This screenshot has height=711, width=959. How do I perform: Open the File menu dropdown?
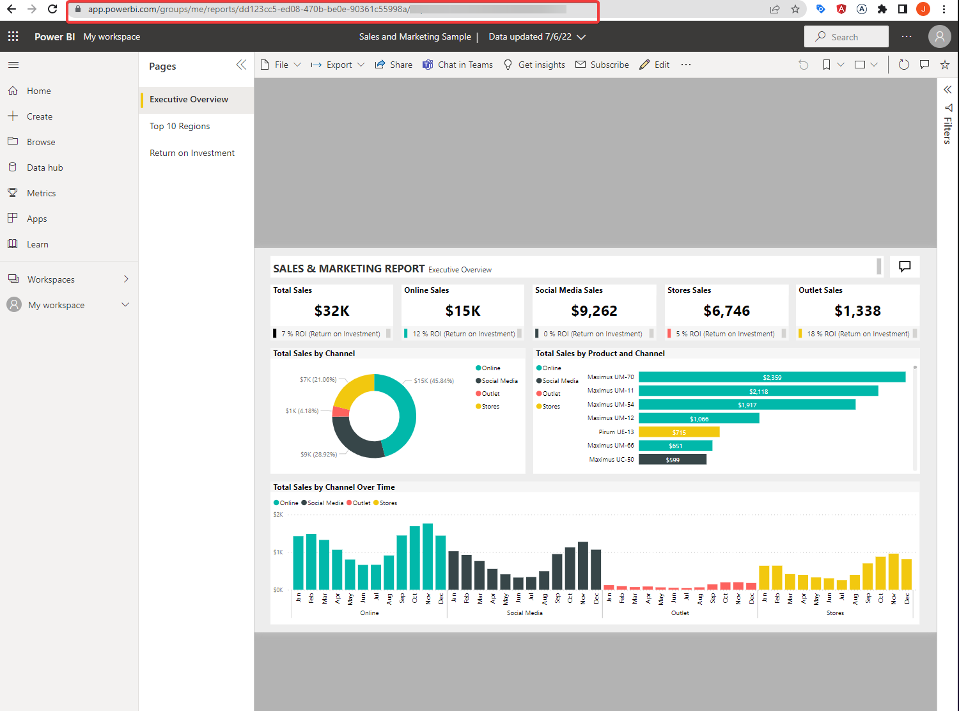[x=281, y=65]
